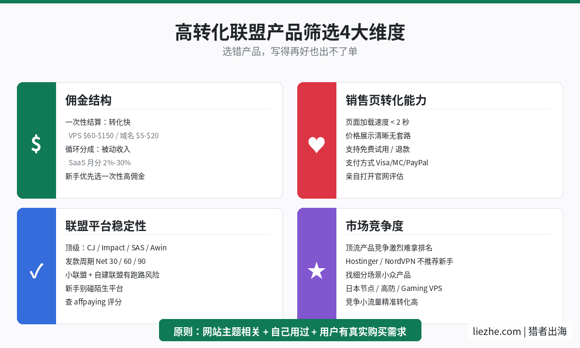Click the line Hostinger / NordVPN 不推荐新手
Screen dimensions: 580x348
click(400, 261)
